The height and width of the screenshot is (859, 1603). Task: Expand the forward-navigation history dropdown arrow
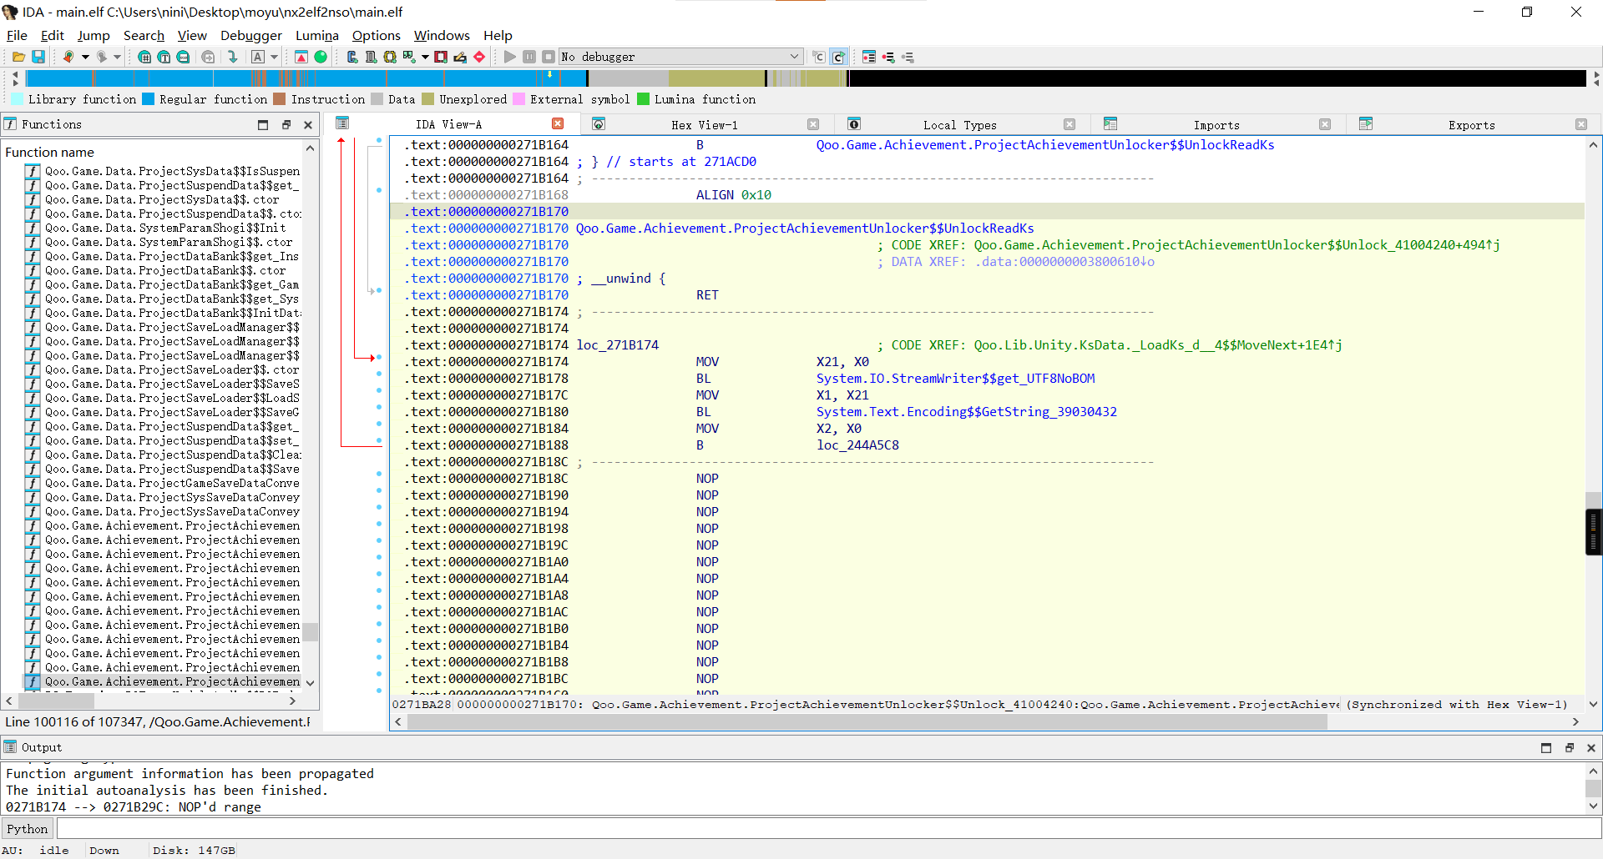click(117, 57)
